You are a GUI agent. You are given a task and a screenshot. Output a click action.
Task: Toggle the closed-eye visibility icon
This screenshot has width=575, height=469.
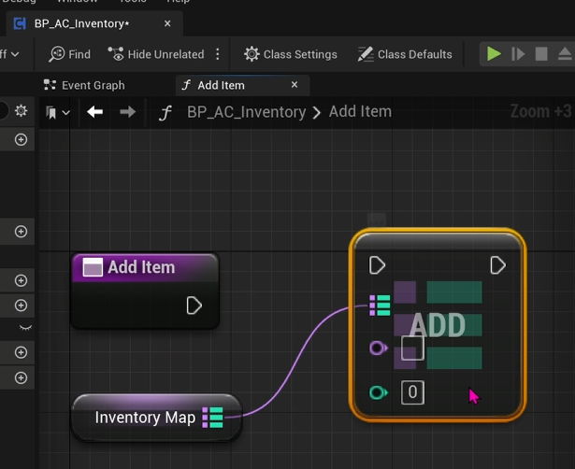[x=25, y=328]
